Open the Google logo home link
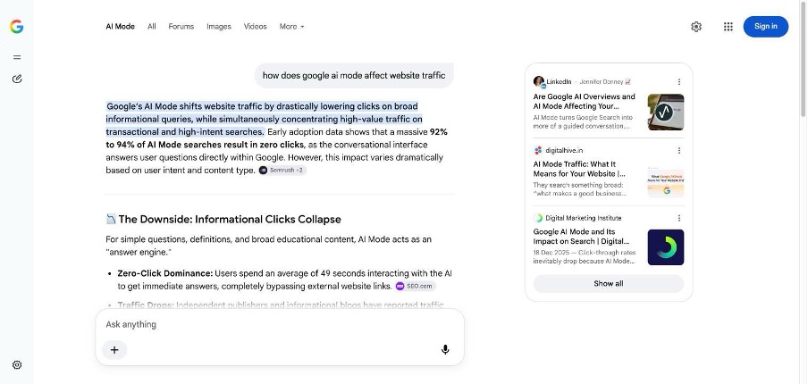Screen dimensions: 808x384 (16, 27)
